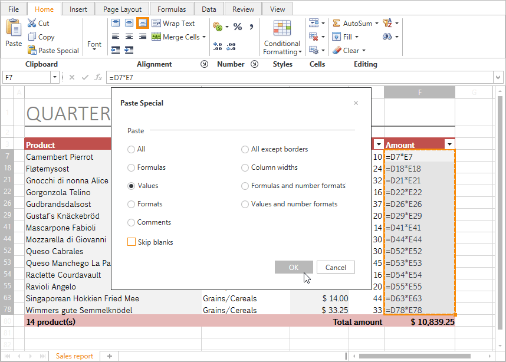506x362 pixels.
Task: Switch to the Page Layout tab
Action: pos(122,9)
